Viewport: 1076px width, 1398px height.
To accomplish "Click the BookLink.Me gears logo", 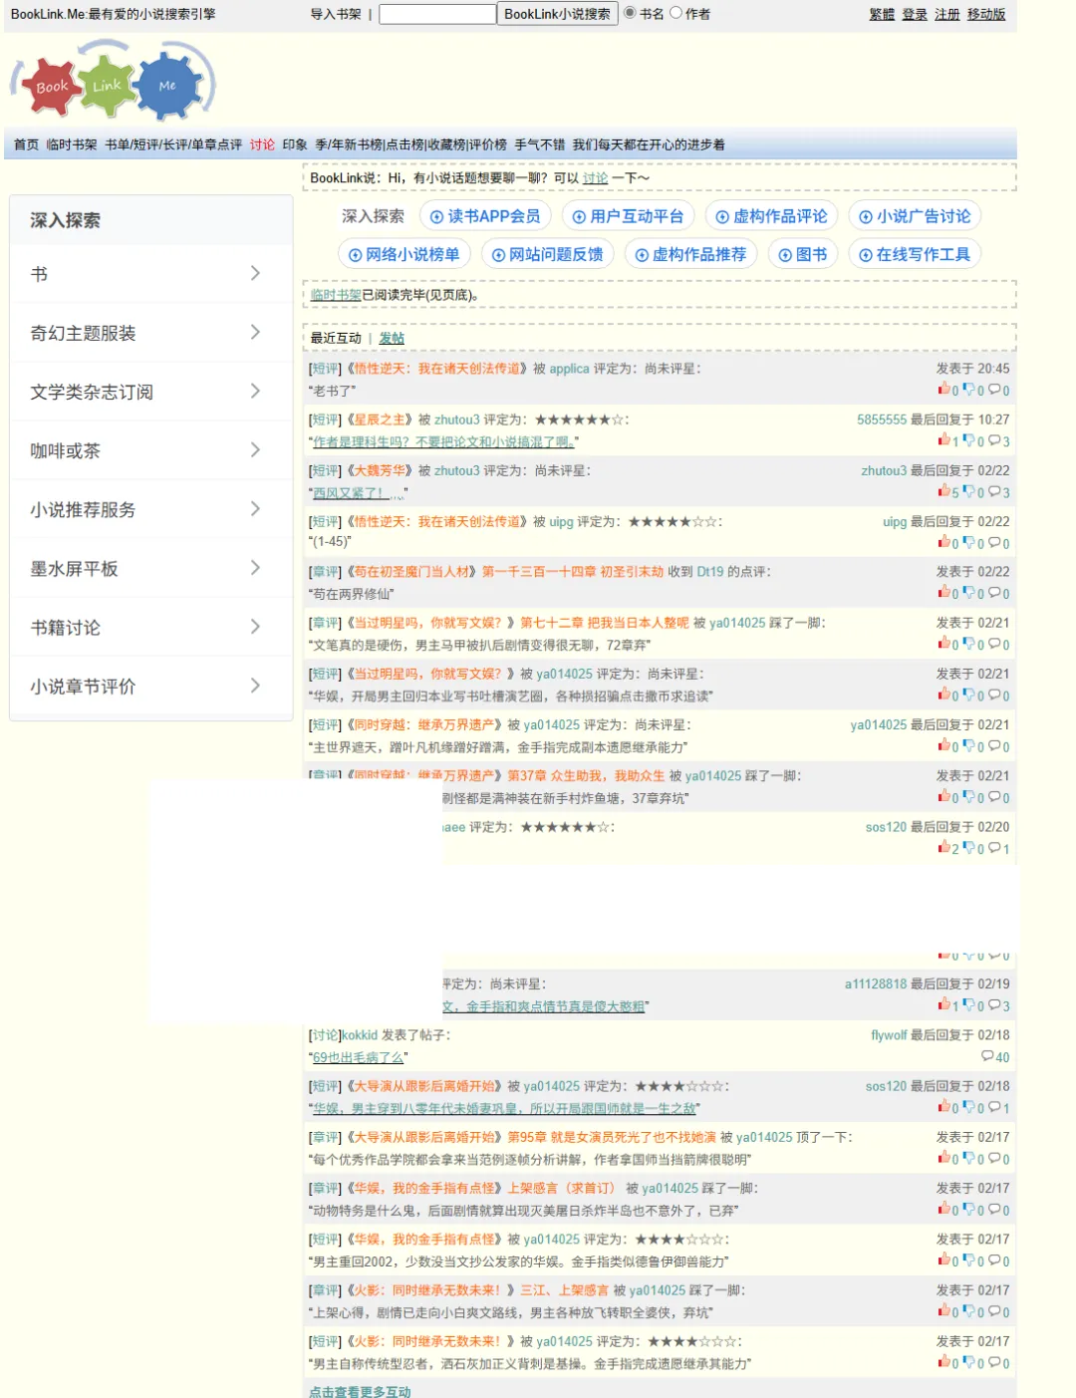I will point(113,83).
